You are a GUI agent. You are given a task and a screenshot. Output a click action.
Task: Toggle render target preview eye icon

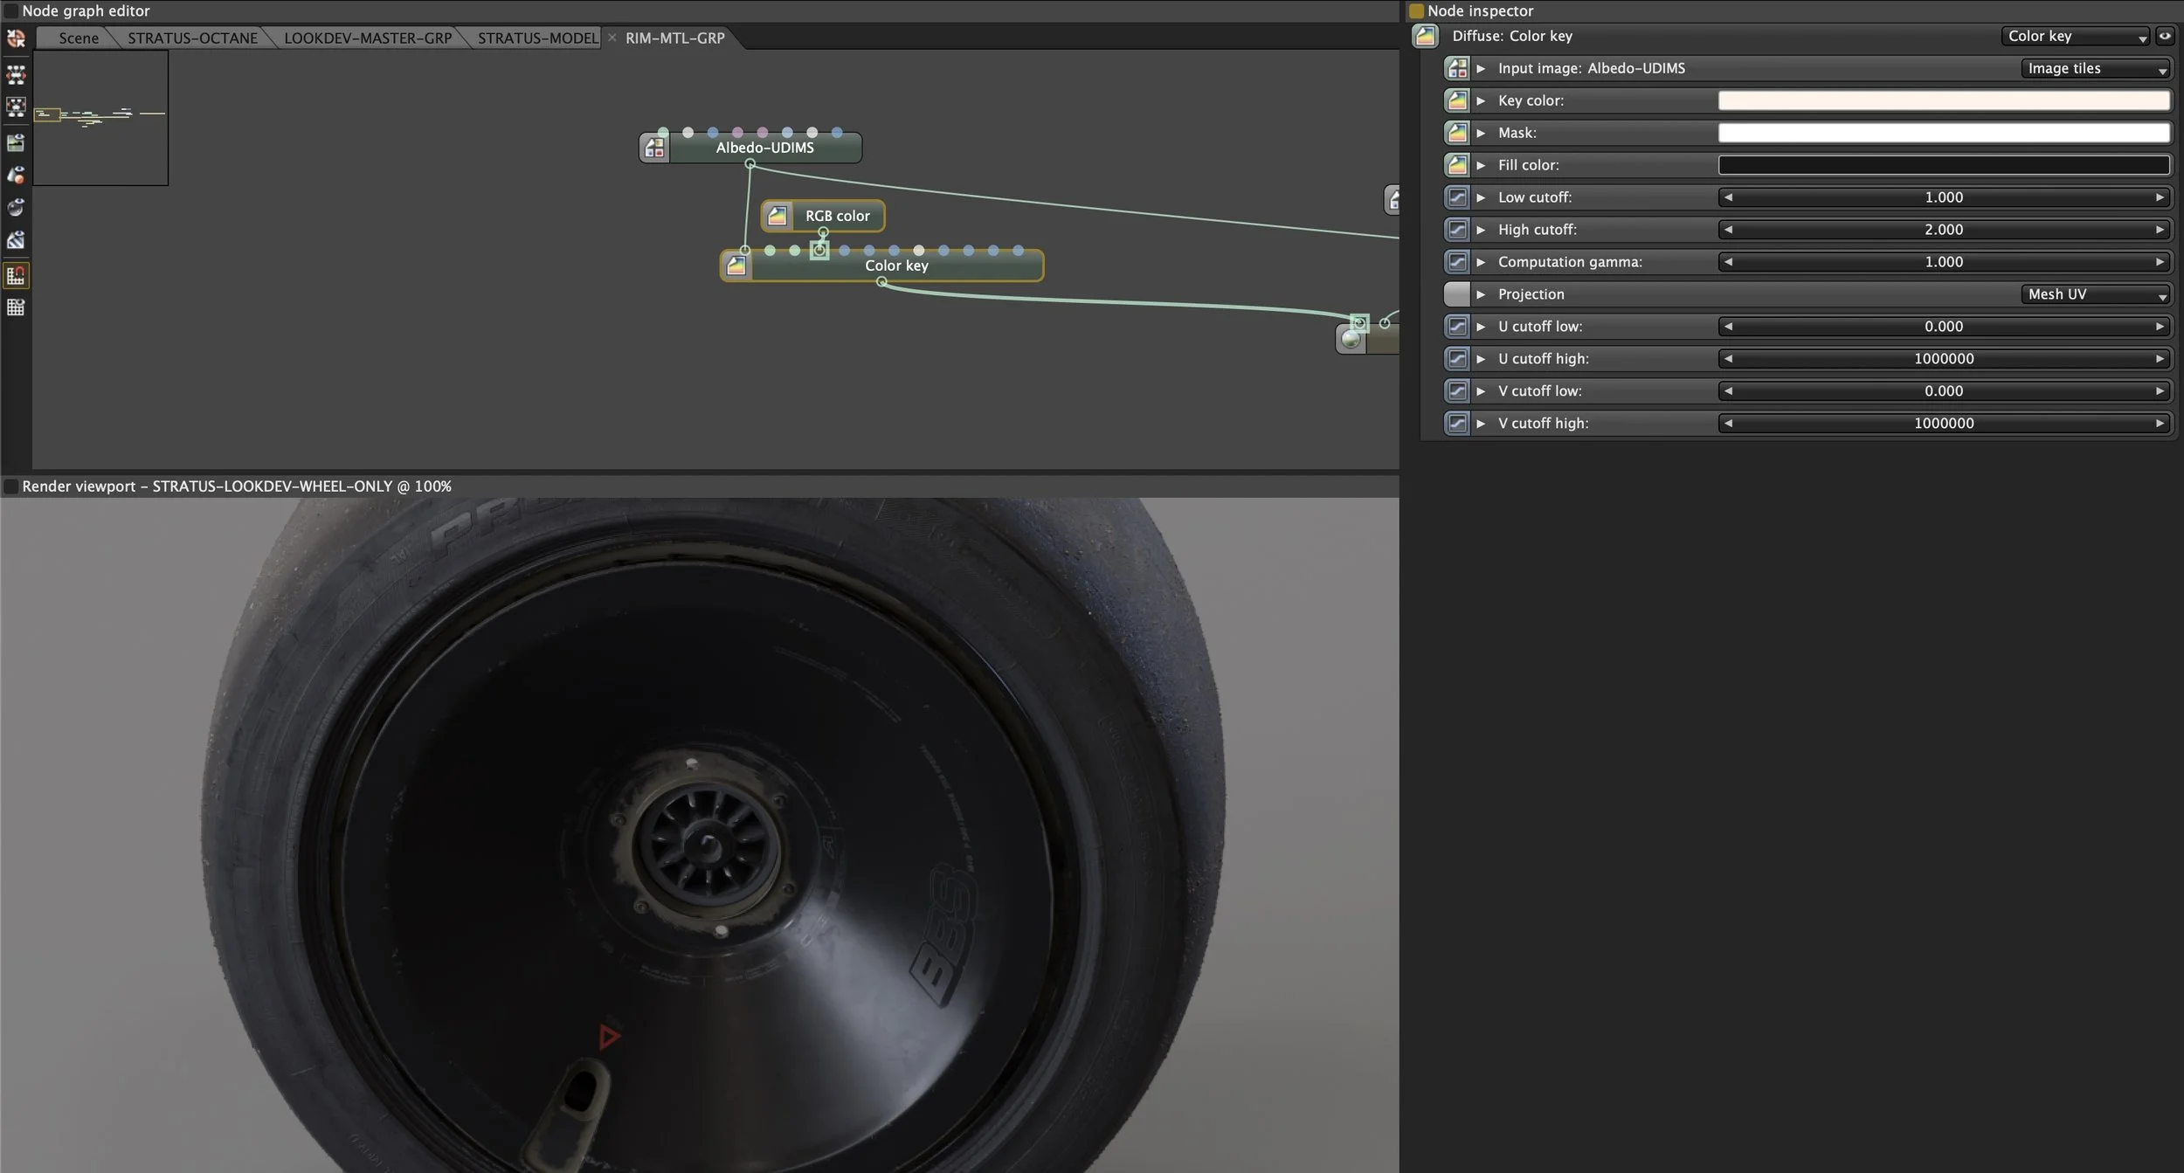[16, 141]
